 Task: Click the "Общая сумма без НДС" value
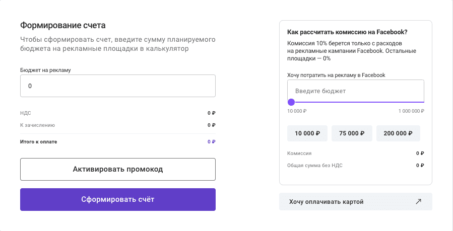(x=420, y=165)
